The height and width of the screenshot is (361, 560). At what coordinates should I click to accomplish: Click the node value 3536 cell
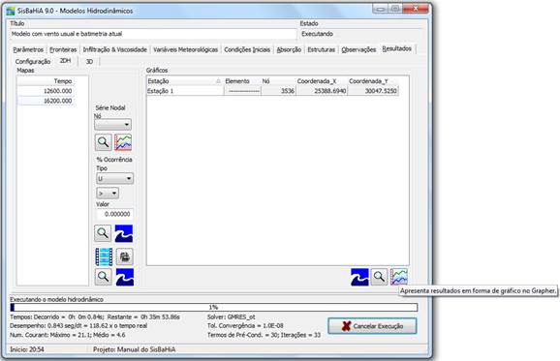pos(279,91)
